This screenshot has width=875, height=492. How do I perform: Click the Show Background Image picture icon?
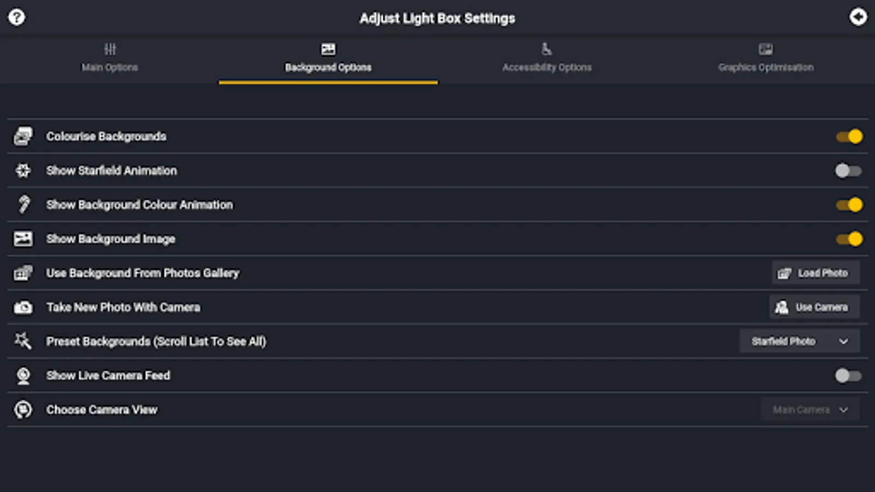click(x=23, y=239)
